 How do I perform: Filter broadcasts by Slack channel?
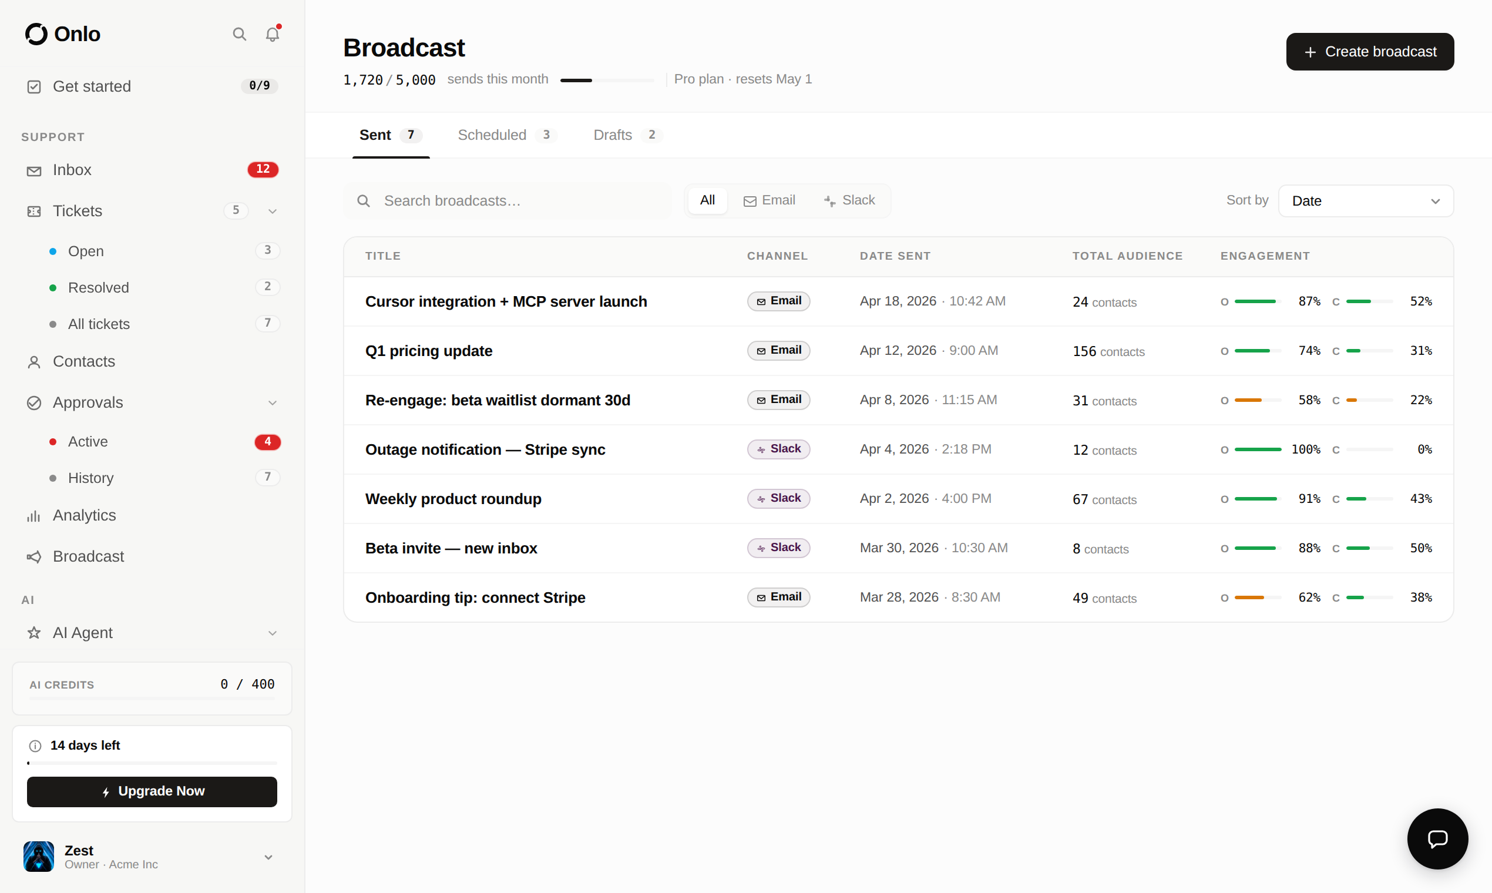pyautogui.click(x=849, y=200)
